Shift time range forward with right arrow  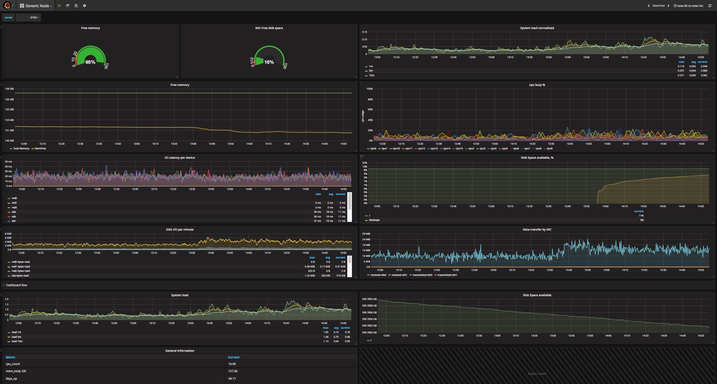(669, 6)
